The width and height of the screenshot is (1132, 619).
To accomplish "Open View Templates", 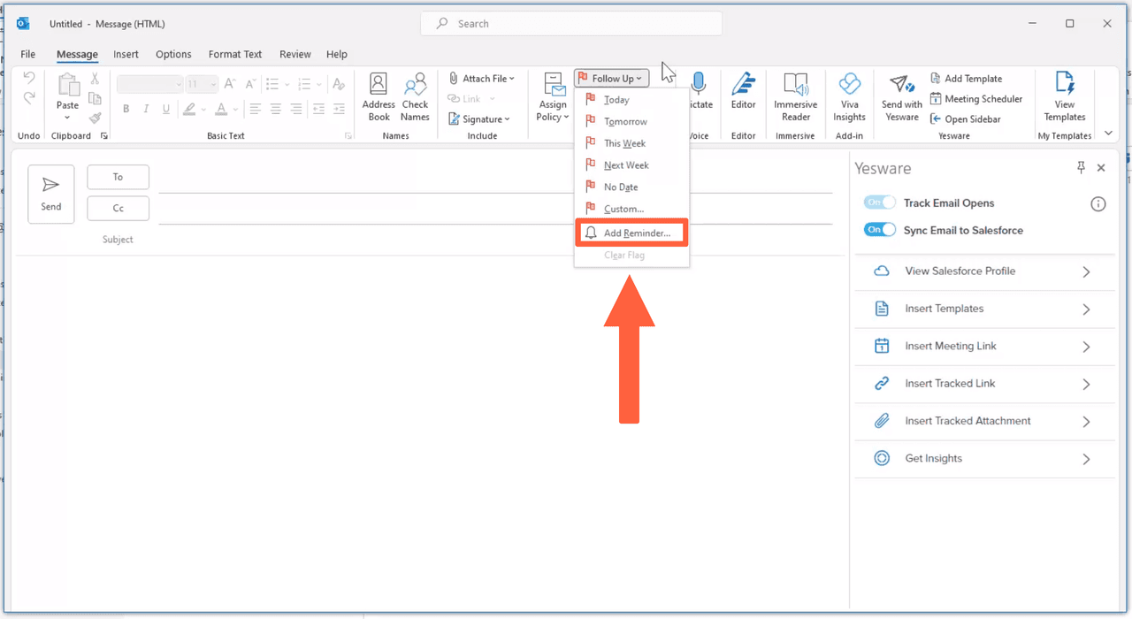I will click(x=1064, y=96).
